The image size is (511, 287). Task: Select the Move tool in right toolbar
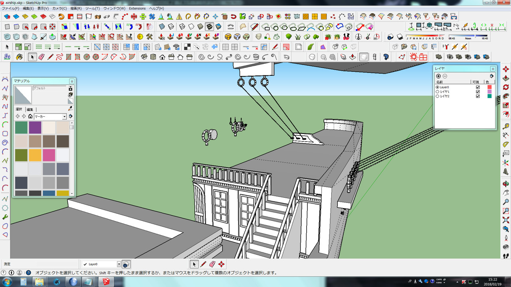click(506, 69)
